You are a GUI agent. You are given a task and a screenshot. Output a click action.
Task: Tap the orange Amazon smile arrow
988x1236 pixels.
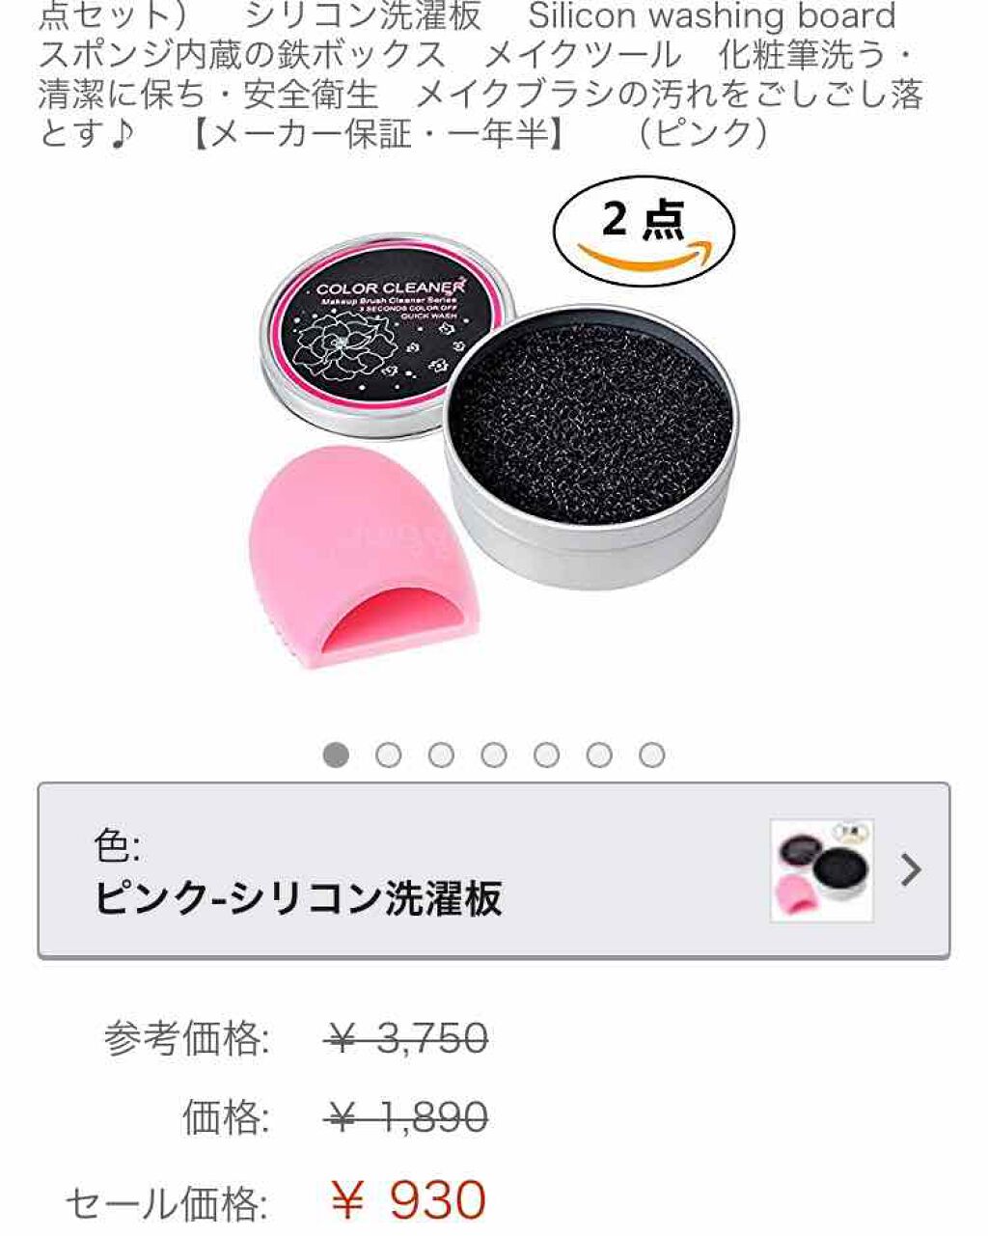(x=644, y=255)
